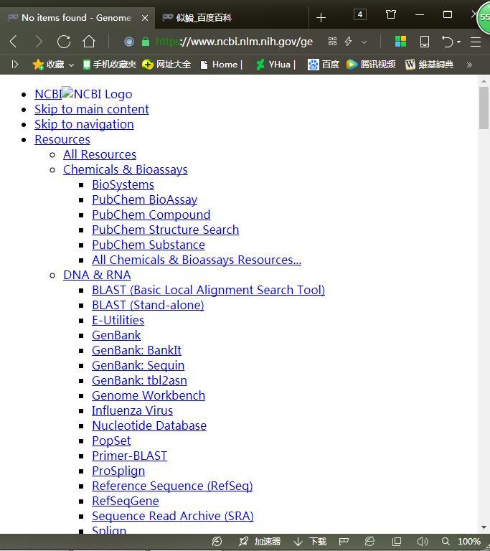Screen dimensions: 490x551
Task: Follow Skip to main content link
Action: point(91,109)
